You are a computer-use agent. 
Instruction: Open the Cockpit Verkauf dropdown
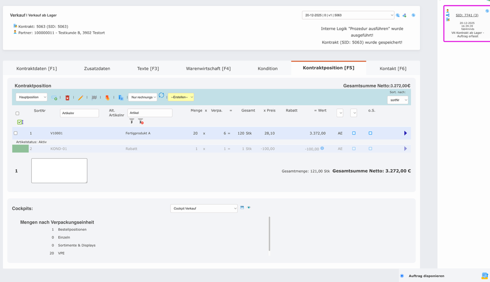[204, 208]
